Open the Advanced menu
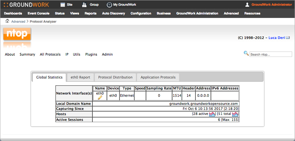Screen dimensions: 295x141 [231, 14]
